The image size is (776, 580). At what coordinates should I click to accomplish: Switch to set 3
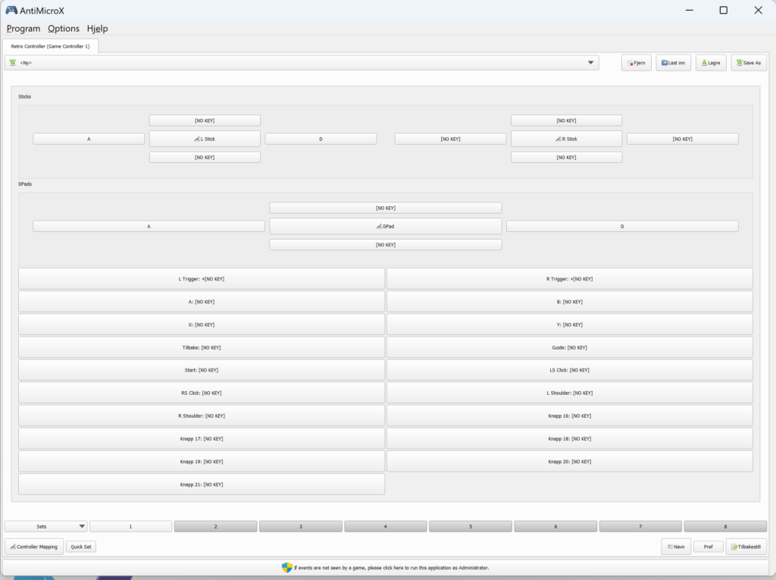[300, 526]
